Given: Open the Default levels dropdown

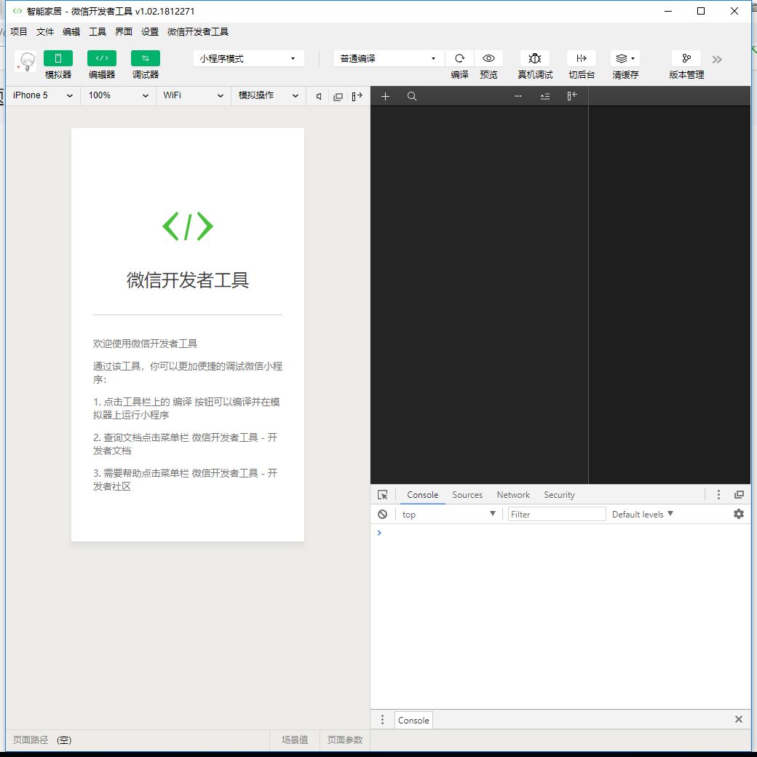Looking at the screenshot, I should coord(642,515).
